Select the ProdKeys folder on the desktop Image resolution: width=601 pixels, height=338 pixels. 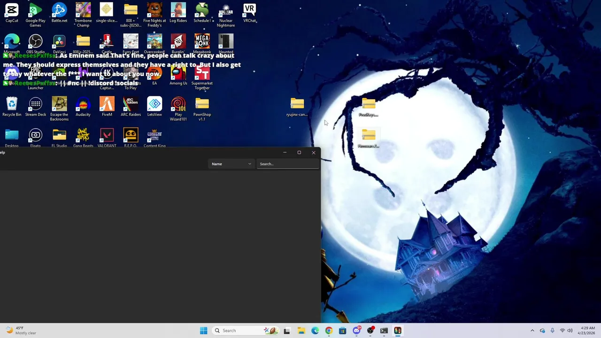(369, 107)
